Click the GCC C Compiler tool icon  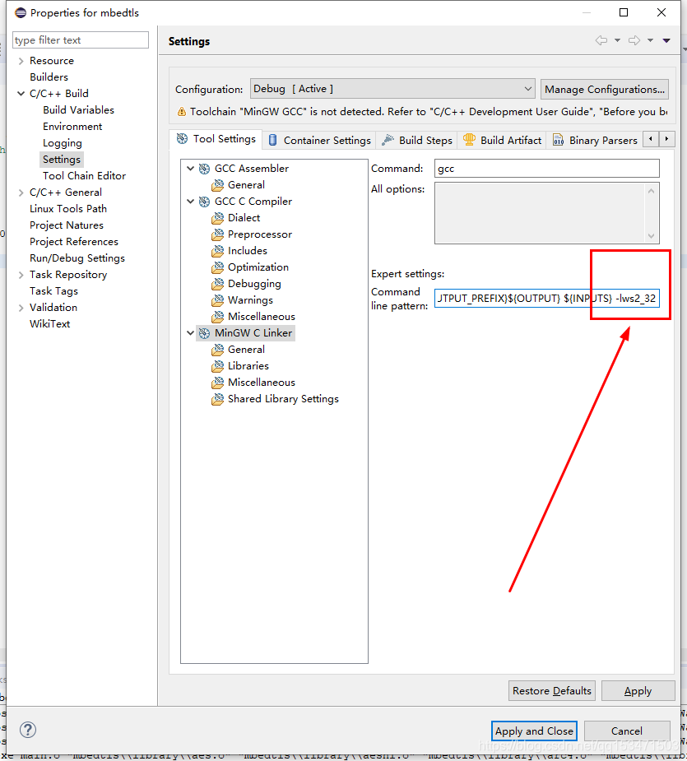(204, 202)
